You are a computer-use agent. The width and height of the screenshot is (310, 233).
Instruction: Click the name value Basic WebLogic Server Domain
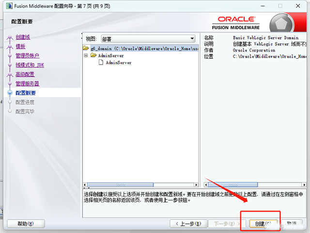pos(265,38)
